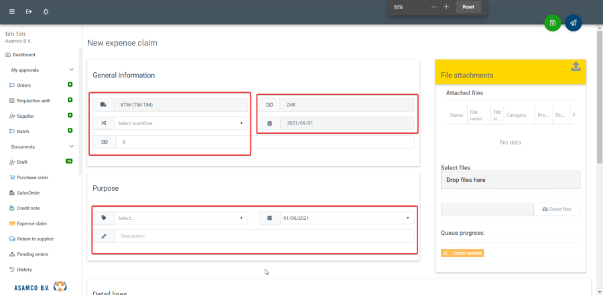The image size is (603, 295).
Task: Open the notifications bell
Action: [x=46, y=12]
